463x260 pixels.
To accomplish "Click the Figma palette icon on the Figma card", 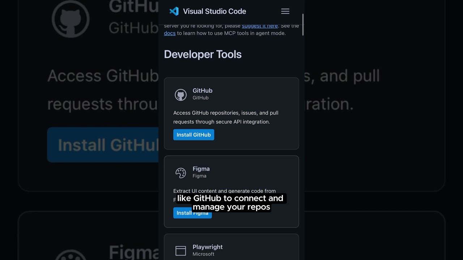I will coord(180,173).
